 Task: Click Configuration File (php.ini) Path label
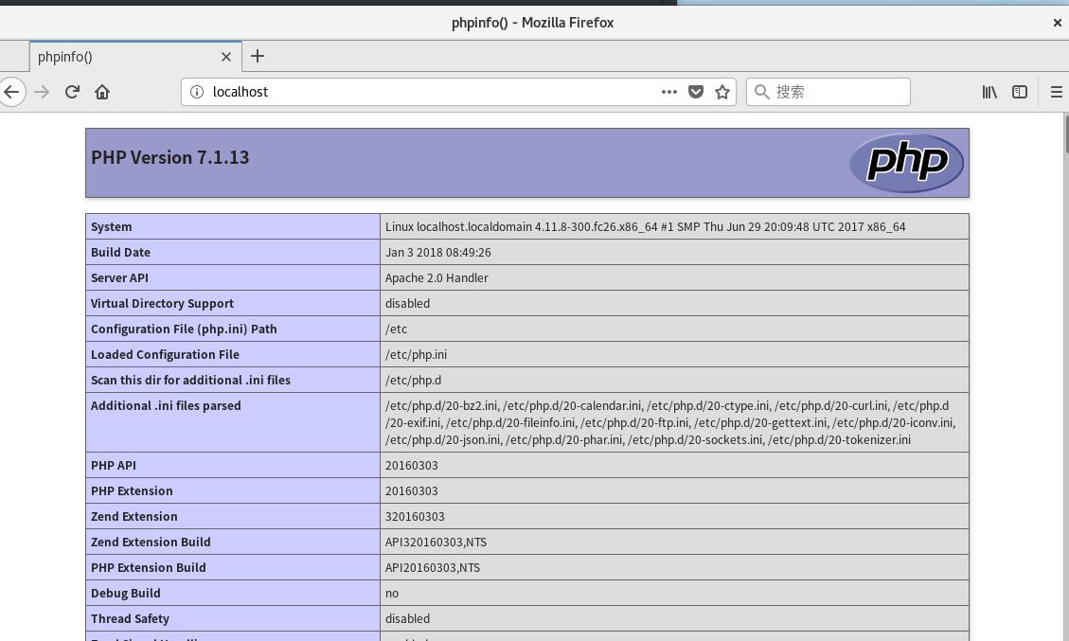pyautogui.click(x=184, y=329)
